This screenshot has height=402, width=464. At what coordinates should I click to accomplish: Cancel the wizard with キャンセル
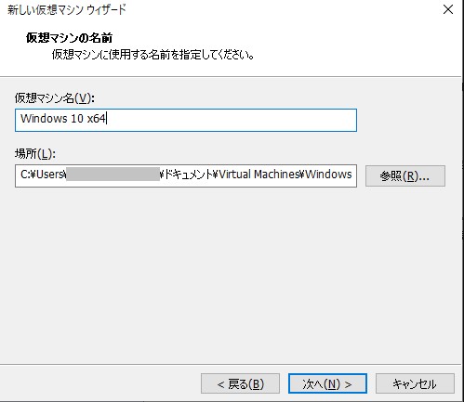[x=415, y=383]
